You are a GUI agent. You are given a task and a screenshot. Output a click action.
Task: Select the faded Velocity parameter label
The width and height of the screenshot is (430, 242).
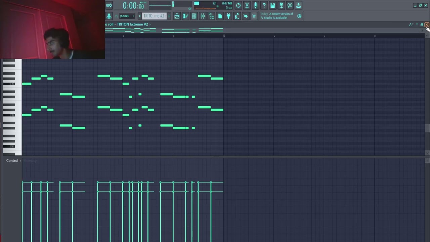30,161
